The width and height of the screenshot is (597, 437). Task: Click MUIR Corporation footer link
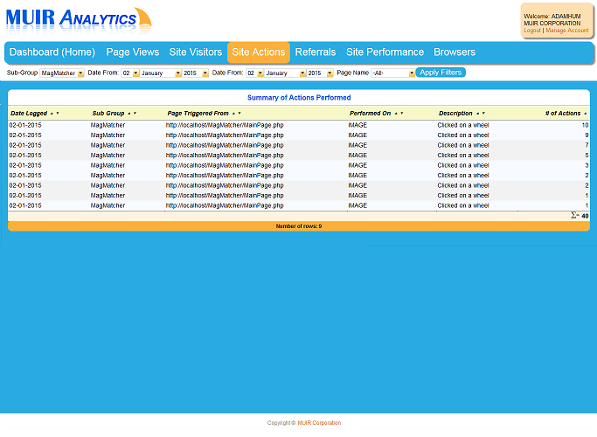coord(319,423)
